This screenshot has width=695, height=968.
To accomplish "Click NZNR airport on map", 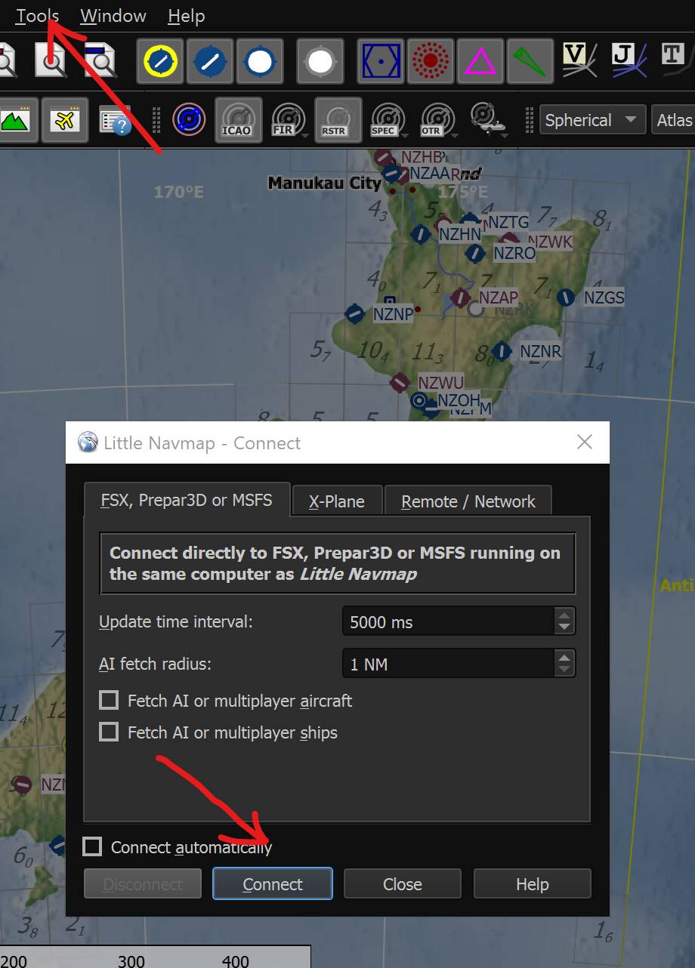I will 502,351.
